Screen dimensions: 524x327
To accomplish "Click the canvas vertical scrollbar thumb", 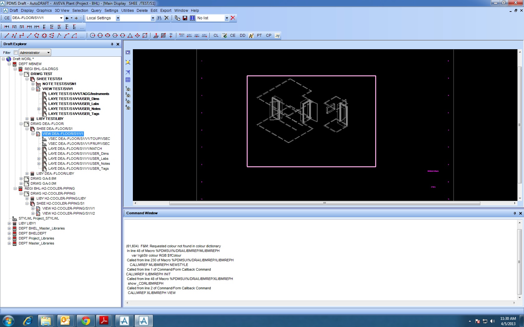I will pyautogui.click(x=519, y=125).
